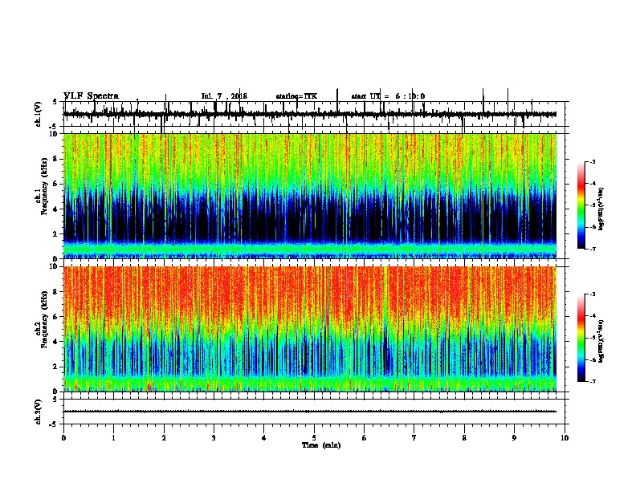Screen dimensions: 636x491
Task: Click the "VLF Spectra" plot title
Action: [x=91, y=95]
